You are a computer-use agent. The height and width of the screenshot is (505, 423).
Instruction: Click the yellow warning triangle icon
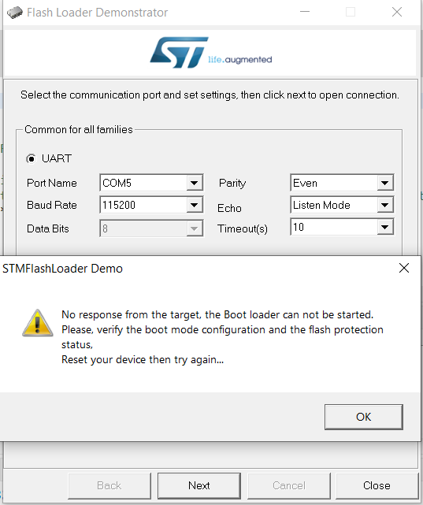[x=38, y=323]
